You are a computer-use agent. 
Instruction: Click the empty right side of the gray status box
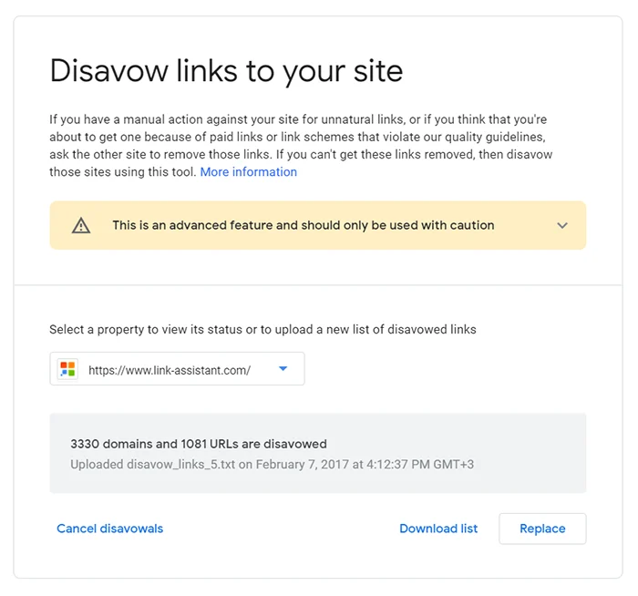point(538,454)
